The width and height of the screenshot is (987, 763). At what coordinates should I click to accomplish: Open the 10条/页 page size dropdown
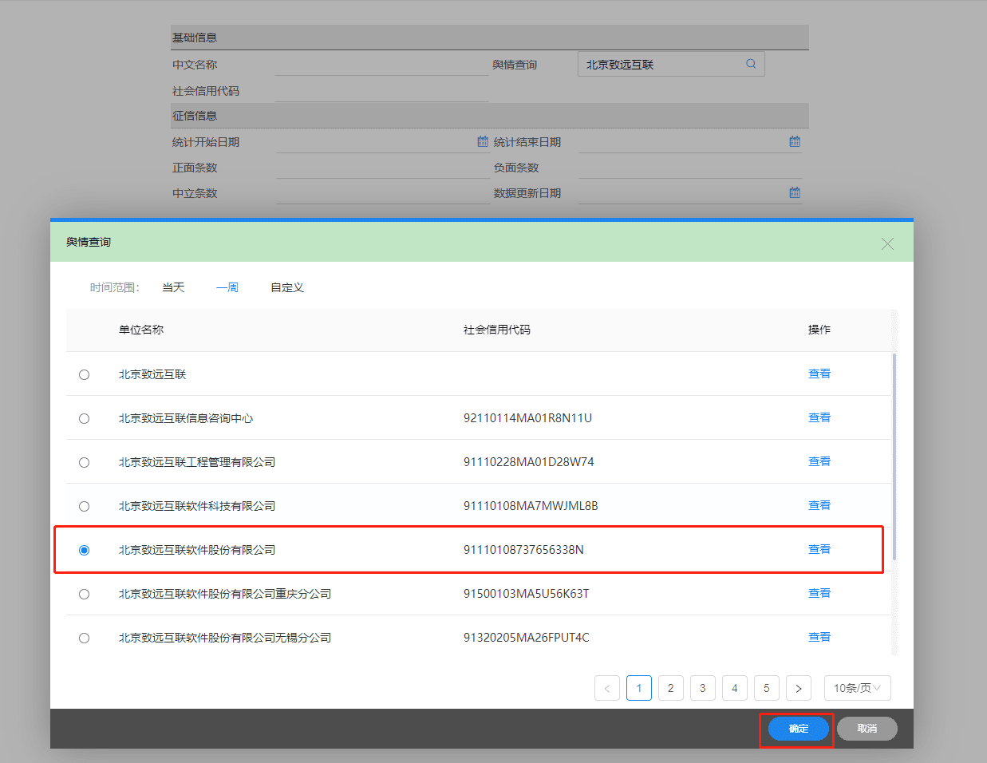[857, 688]
